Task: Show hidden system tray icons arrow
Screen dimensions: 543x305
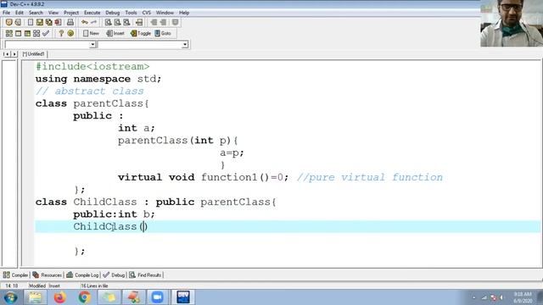Action: 473,297
